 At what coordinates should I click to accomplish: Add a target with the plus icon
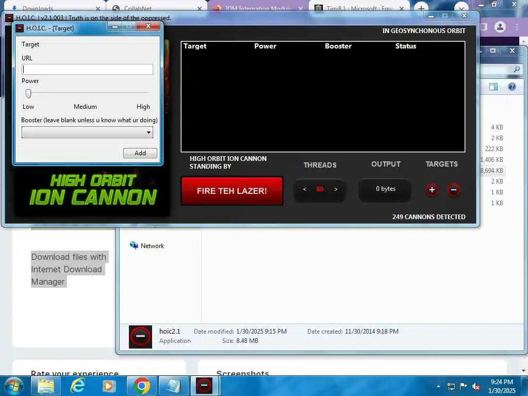coord(432,190)
